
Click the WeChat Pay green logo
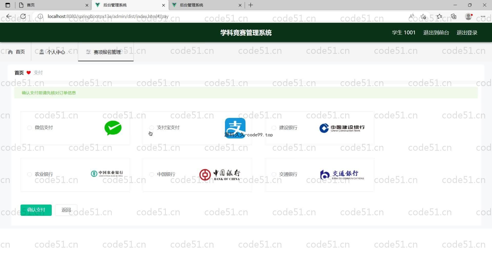pos(113,128)
